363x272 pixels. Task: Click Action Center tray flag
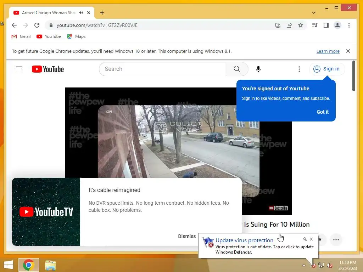coord(313,265)
